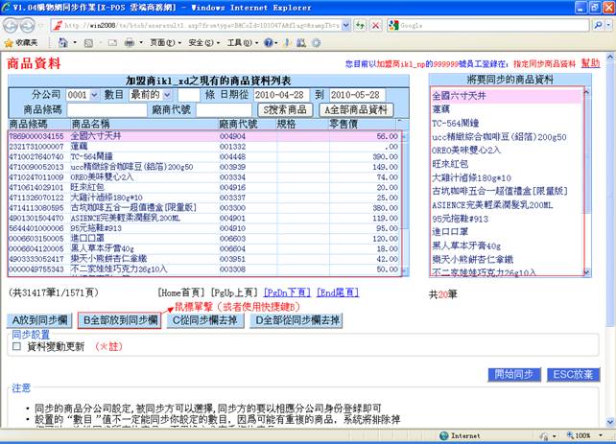Open the 分公司 0001 dropdown
Screen dimensions: 616x444
point(82,96)
